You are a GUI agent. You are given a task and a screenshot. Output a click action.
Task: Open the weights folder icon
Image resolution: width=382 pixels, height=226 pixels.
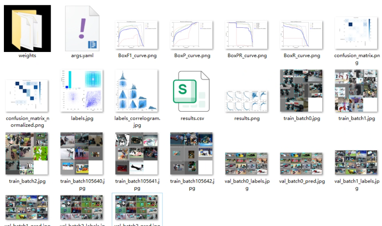pos(27,29)
